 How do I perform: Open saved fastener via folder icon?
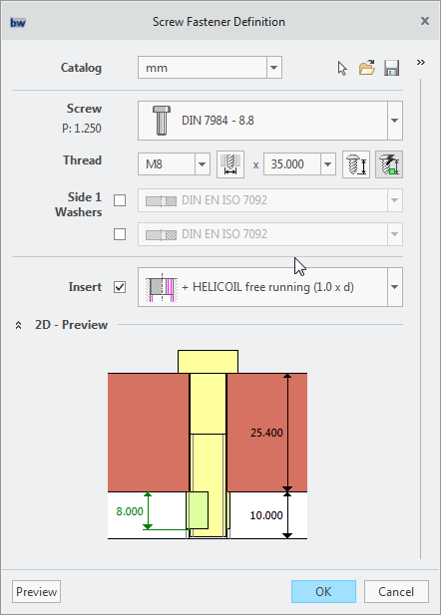pos(367,68)
